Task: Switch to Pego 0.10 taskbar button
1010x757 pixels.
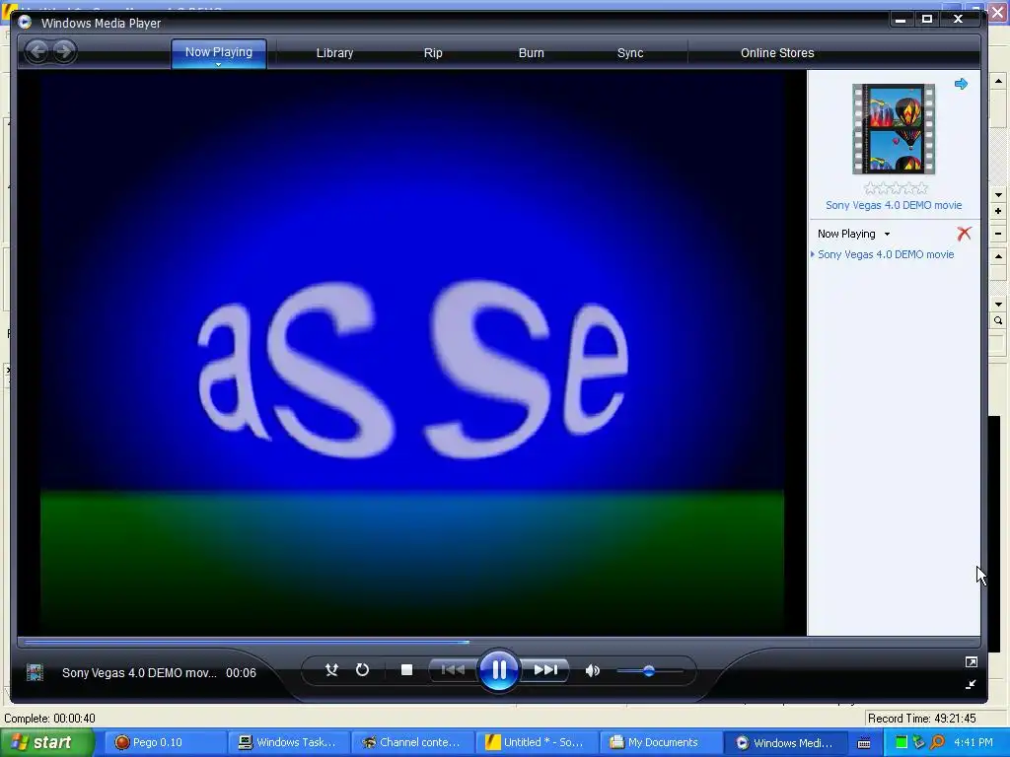Action: click(164, 742)
